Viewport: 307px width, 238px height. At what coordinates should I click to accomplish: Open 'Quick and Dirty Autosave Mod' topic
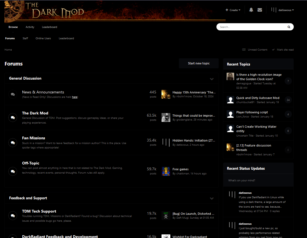point(258,98)
